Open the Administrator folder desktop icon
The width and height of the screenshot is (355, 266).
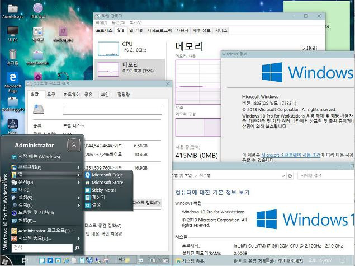pos(13,11)
